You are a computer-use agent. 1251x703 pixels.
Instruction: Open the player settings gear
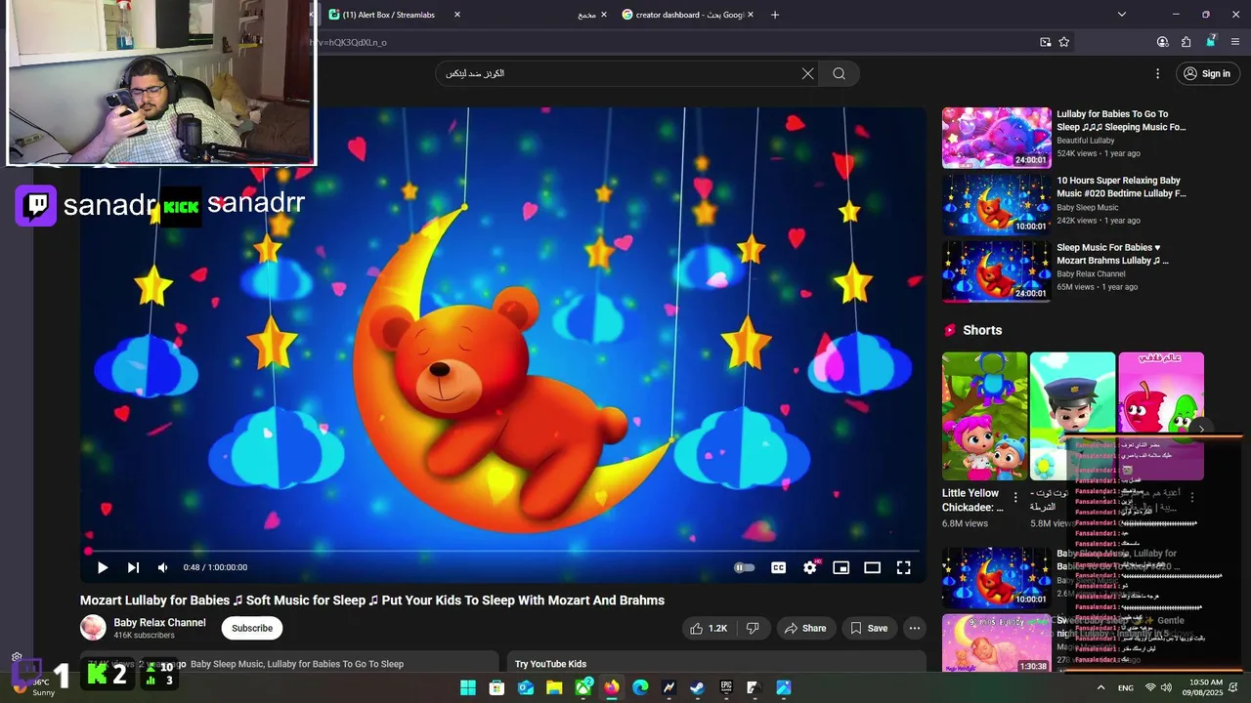(x=810, y=567)
